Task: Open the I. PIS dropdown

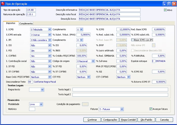Action: [41, 51]
